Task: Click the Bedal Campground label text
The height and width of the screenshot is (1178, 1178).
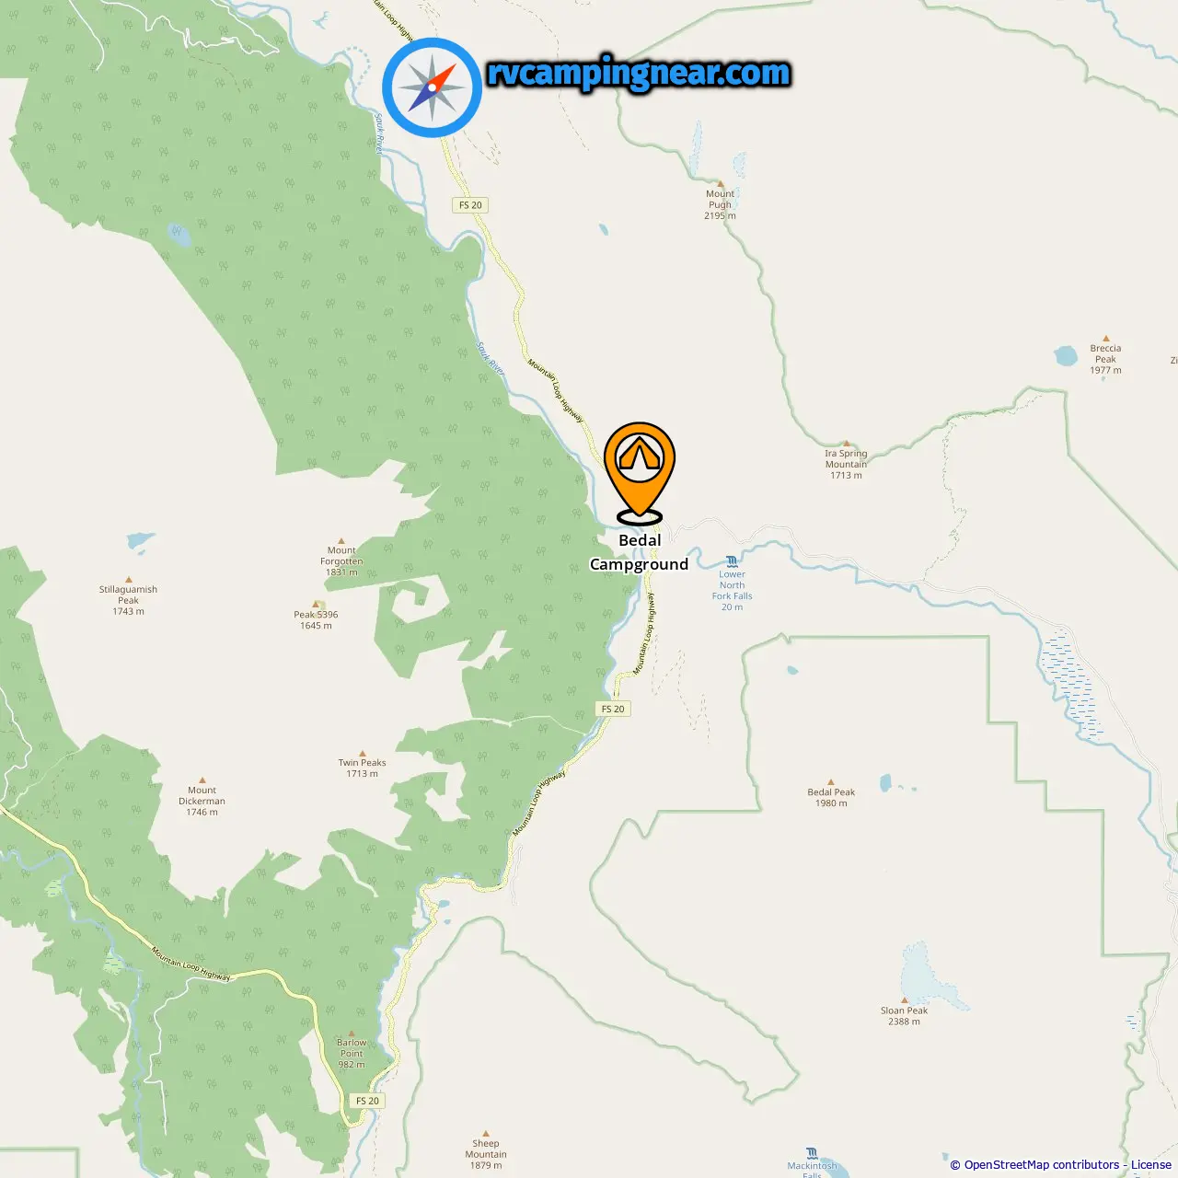Action: click(640, 552)
